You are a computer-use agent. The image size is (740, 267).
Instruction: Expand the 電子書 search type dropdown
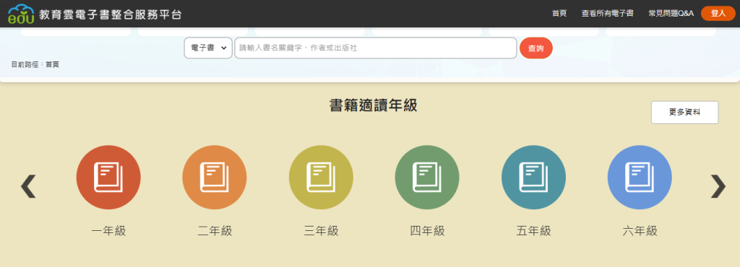point(208,48)
